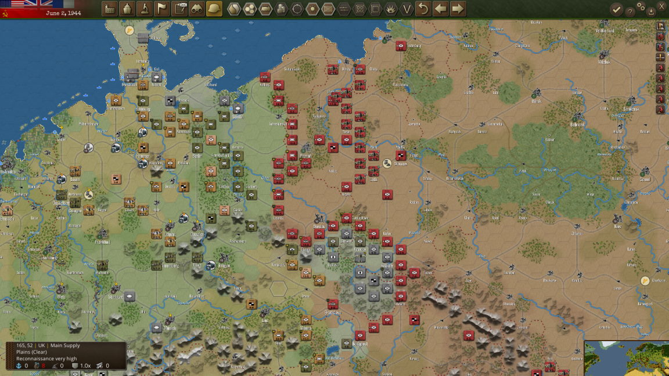Toggle the locomotive railway overlay
Viewport: 669px width, 376px height.
pyautogui.click(x=265, y=9)
